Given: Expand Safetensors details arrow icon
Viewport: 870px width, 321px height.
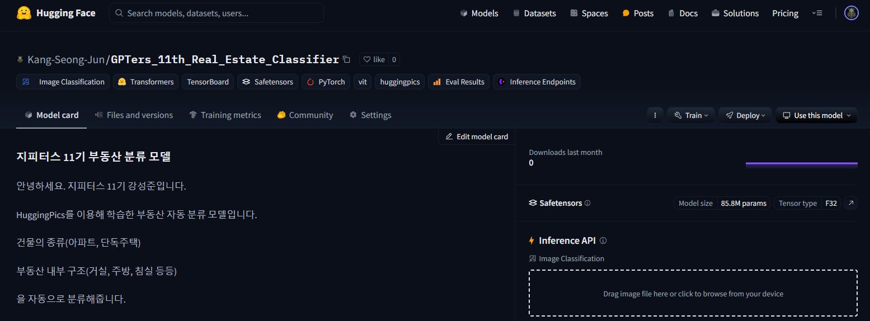Looking at the screenshot, I should point(851,203).
